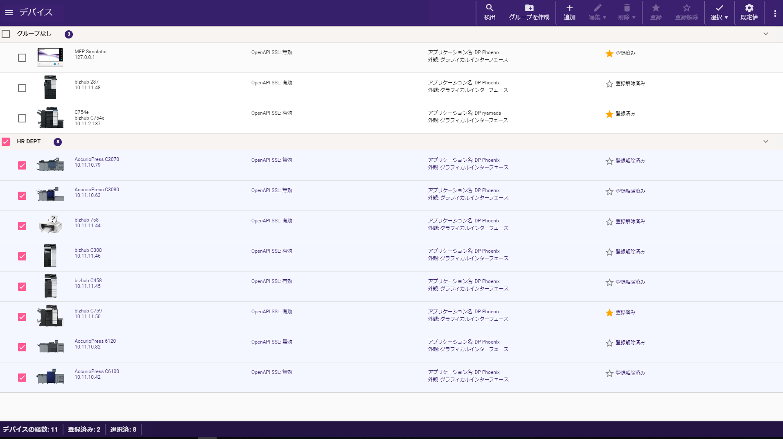Click the 登録 filled star button
Image resolution: width=783 pixels, height=439 pixels.
pyautogui.click(x=656, y=12)
